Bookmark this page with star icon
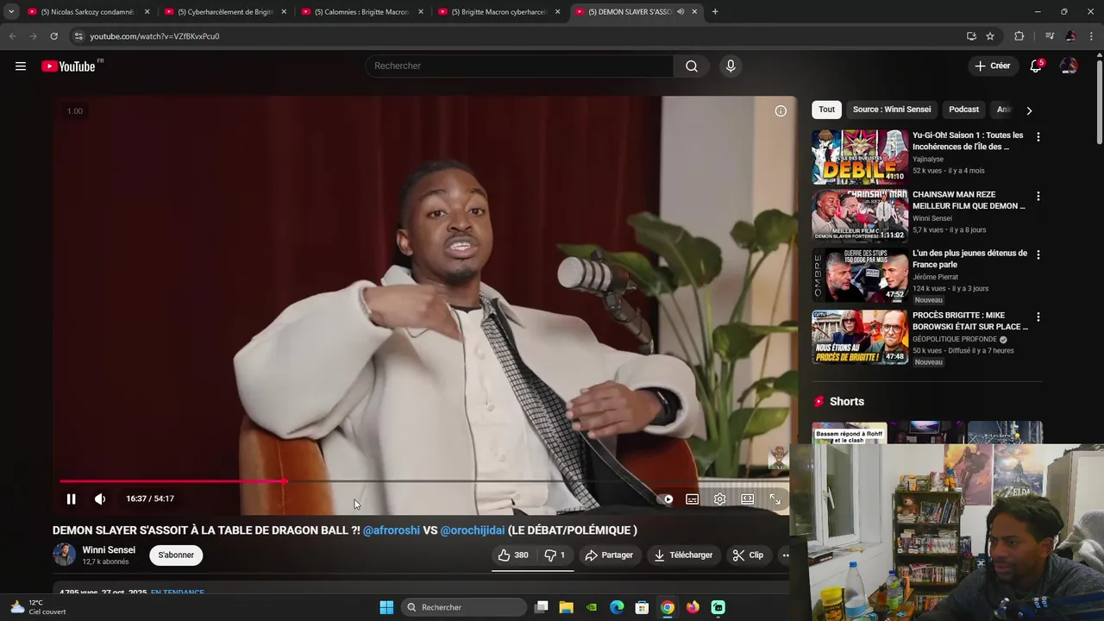The width and height of the screenshot is (1104, 621). point(990,36)
